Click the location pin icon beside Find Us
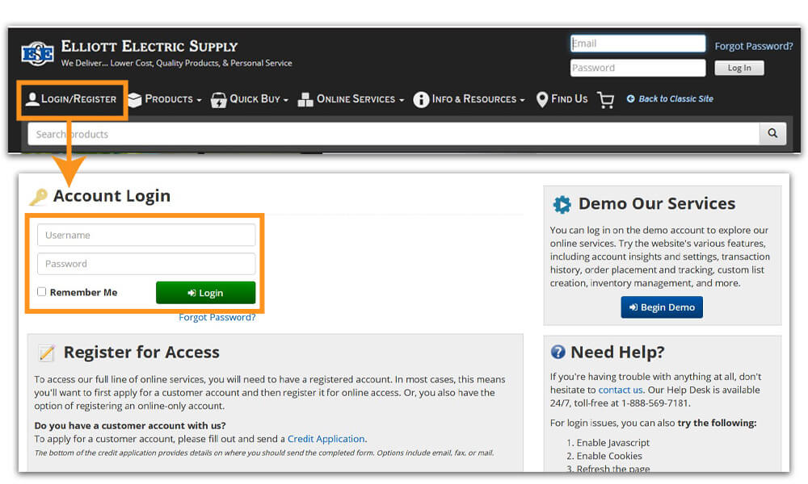This screenshot has height=484, width=808. click(541, 99)
